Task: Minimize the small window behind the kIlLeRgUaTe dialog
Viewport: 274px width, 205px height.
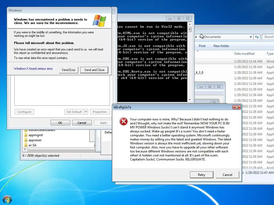Action: tap(201, 87)
